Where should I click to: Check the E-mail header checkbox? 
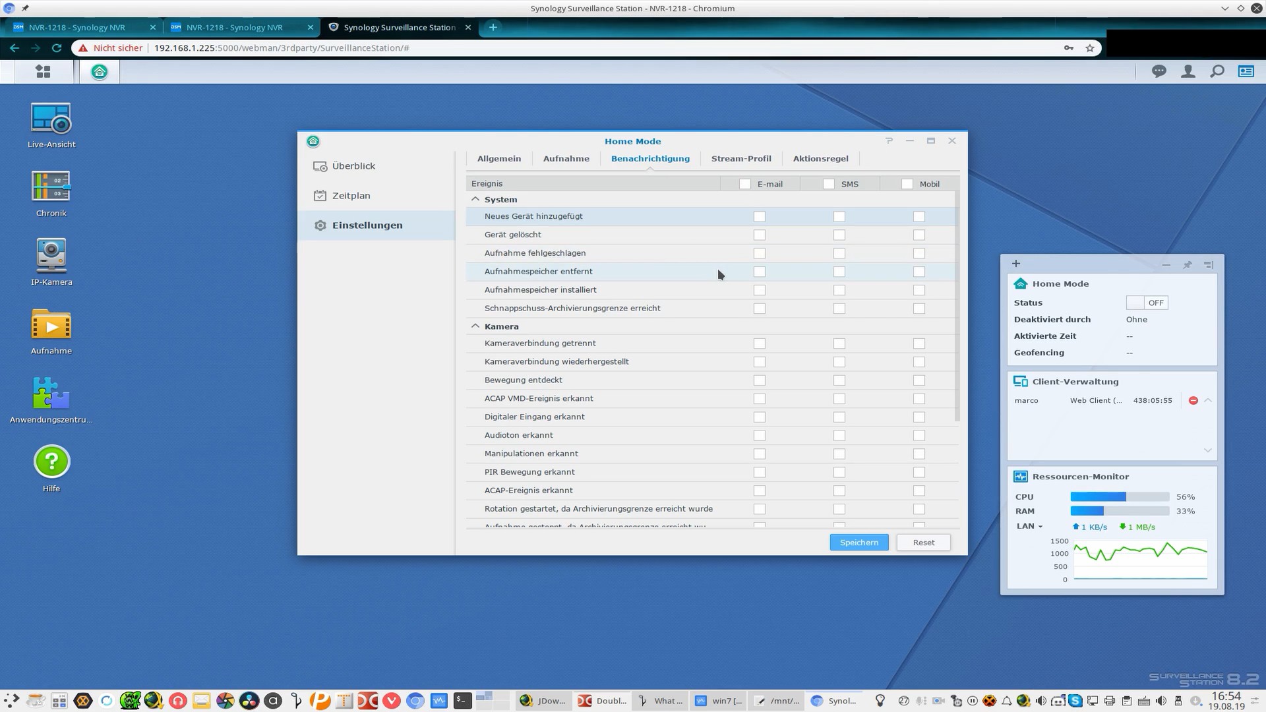[745, 184]
